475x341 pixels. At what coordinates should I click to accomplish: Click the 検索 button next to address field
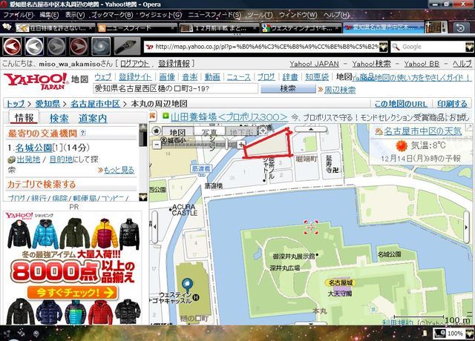287,89
